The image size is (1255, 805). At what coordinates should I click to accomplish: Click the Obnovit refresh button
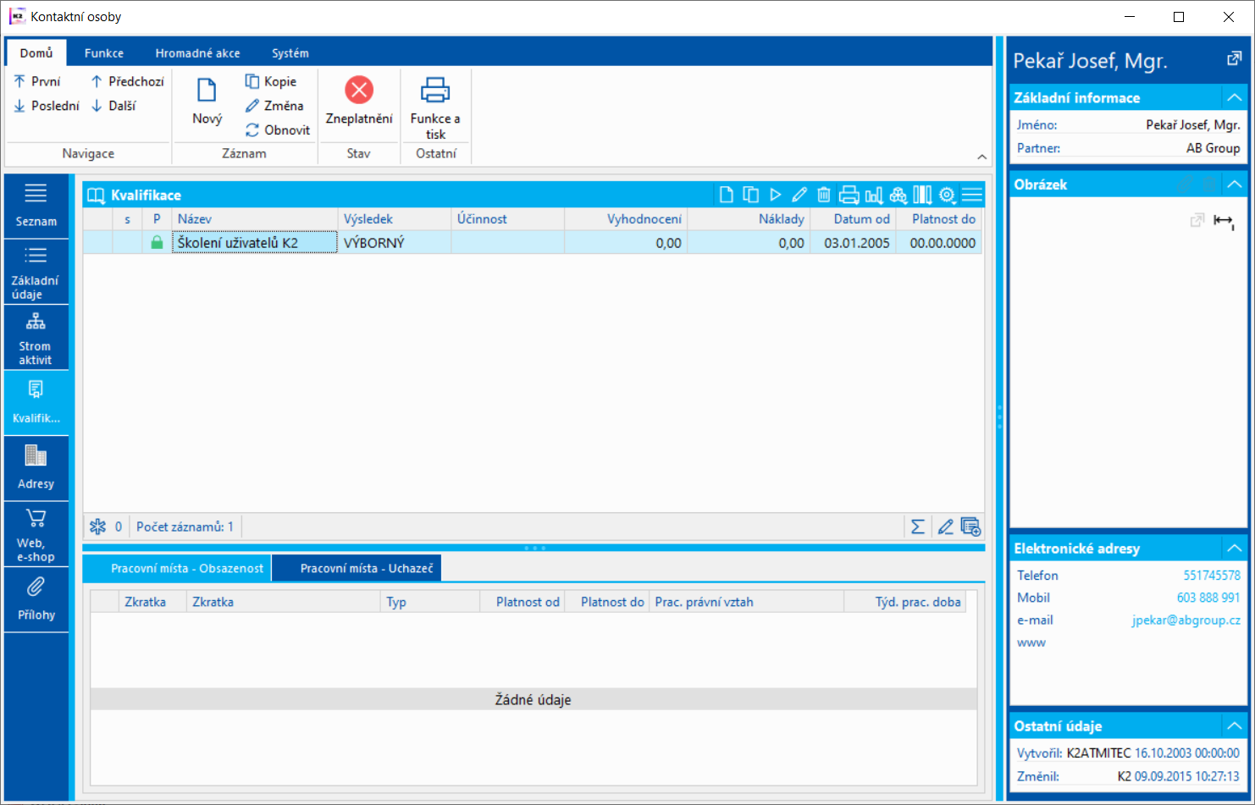click(x=278, y=130)
